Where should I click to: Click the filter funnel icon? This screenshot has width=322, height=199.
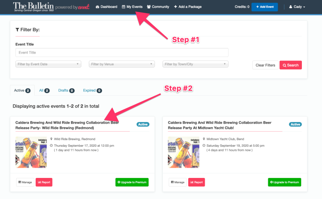(17, 30)
